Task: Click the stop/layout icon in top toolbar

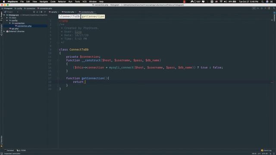Action: coord(269,8)
